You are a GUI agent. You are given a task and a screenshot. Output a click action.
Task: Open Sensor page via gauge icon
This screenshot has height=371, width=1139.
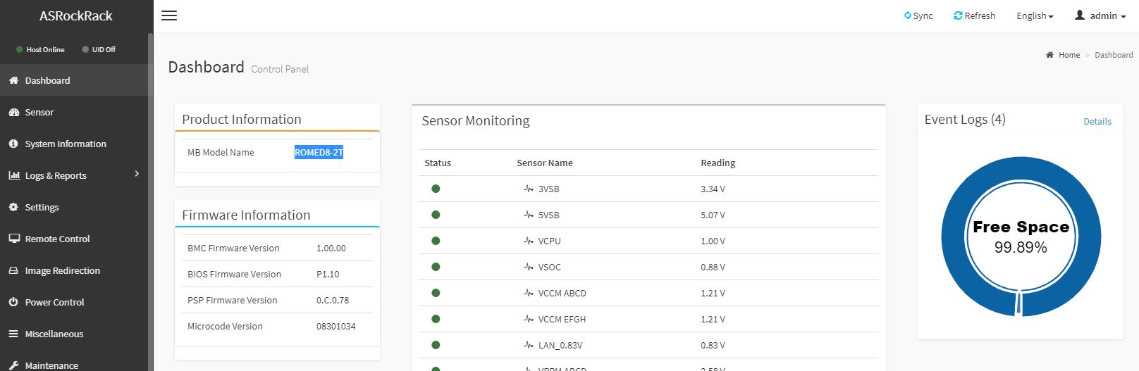pyautogui.click(x=13, y=112)
